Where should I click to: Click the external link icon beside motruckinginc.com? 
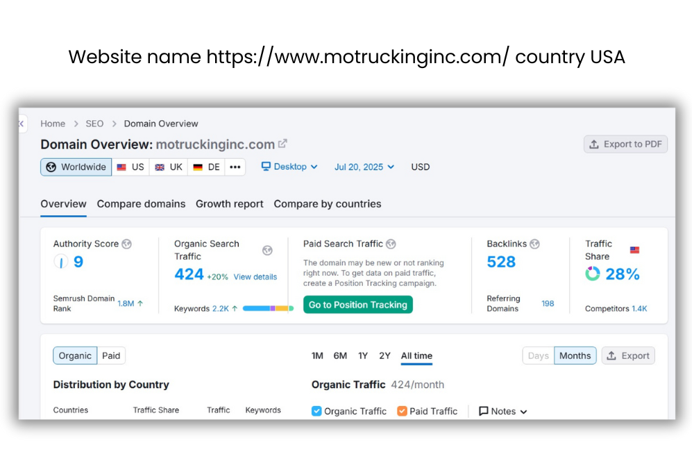pos(282,144)
